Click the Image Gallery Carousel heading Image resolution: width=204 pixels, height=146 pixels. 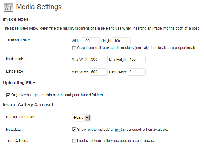click(28, 105)
